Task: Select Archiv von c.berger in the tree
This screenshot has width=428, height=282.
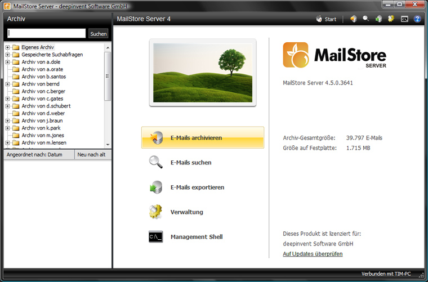Action: tap(43, 92)
